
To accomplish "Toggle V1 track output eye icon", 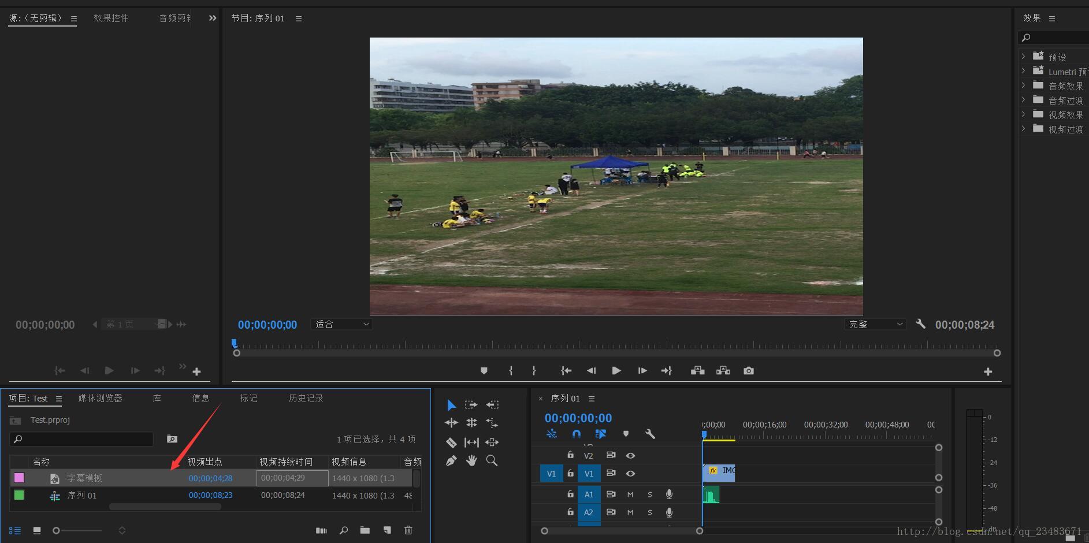I will [x=630, y=474].
